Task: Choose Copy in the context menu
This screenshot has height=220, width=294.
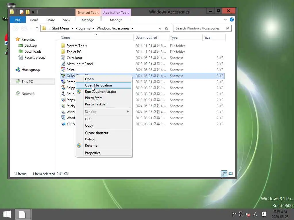Action: tap(103, 125)
